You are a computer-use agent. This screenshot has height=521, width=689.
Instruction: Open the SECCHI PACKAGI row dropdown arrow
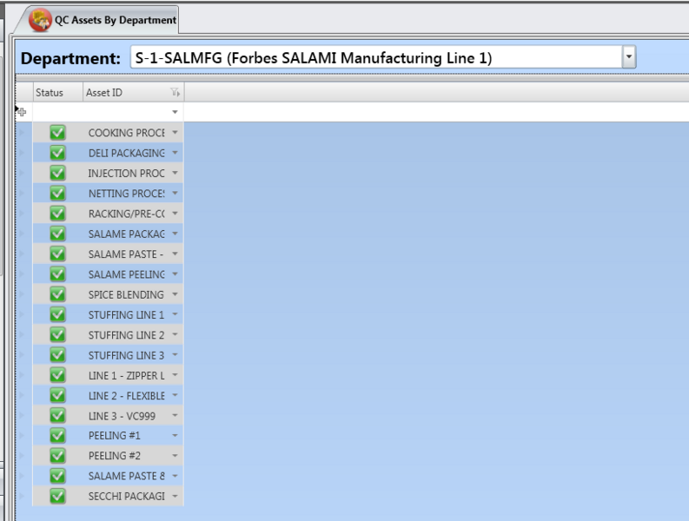(x=175, y=496)
